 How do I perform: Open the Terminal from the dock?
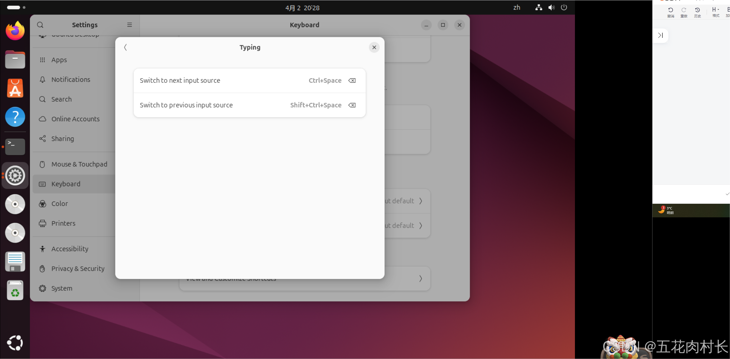[x=15, y=147]
